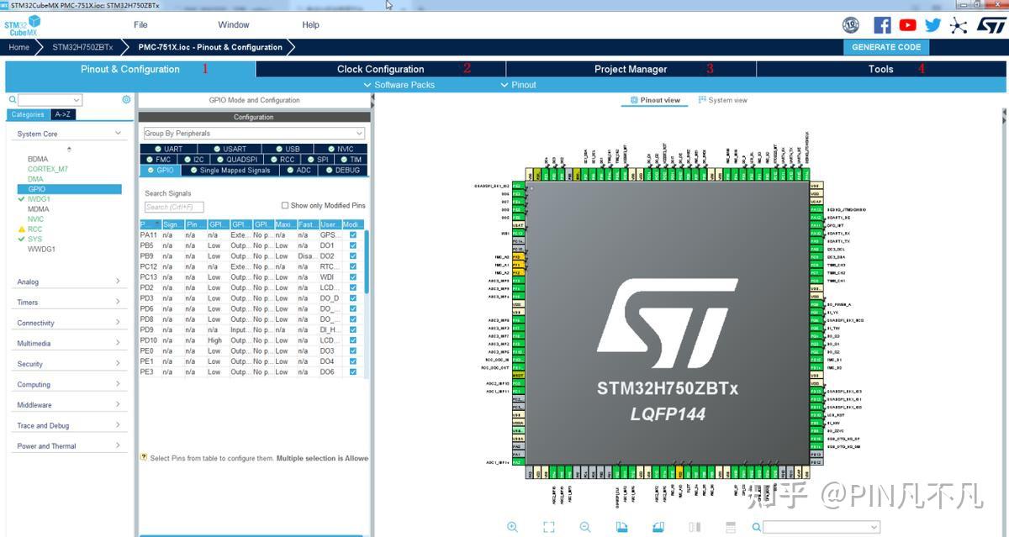Open STM32CubeMX Facebook page icon
Screen dimensions: 1009x537
pyautogui.click(x=882, y=24)
